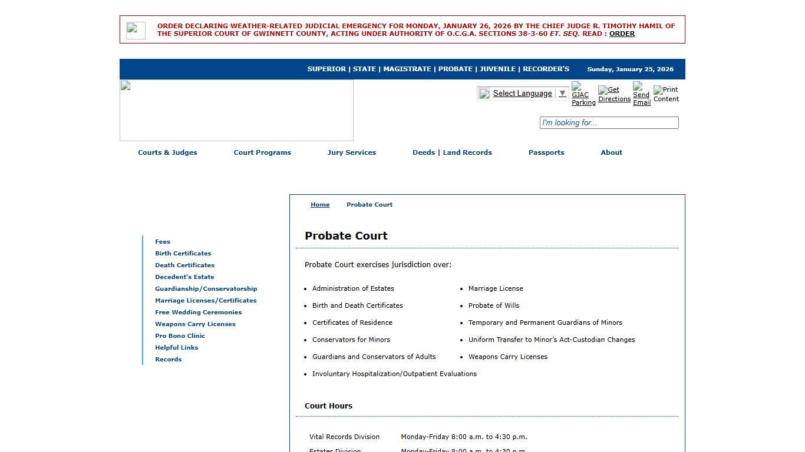Open the Deeds | Land Records section
Screen dimensions: 805x452
pos(452,152)
